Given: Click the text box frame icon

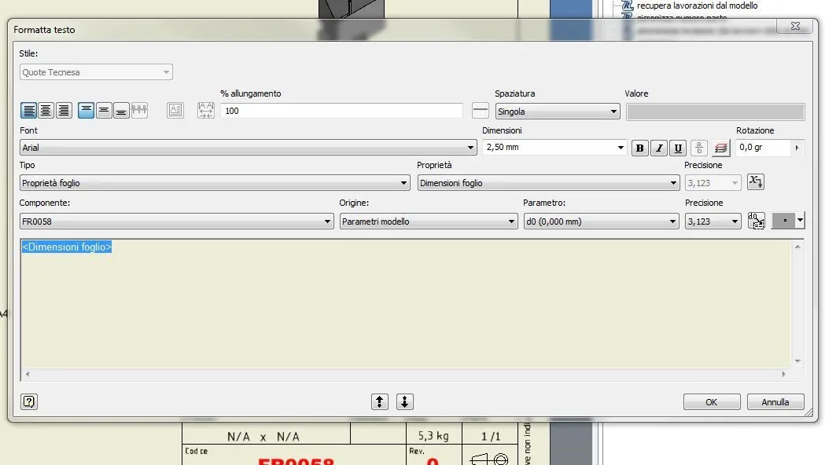Looking at the screenshot, I should (x=175, y=110).
